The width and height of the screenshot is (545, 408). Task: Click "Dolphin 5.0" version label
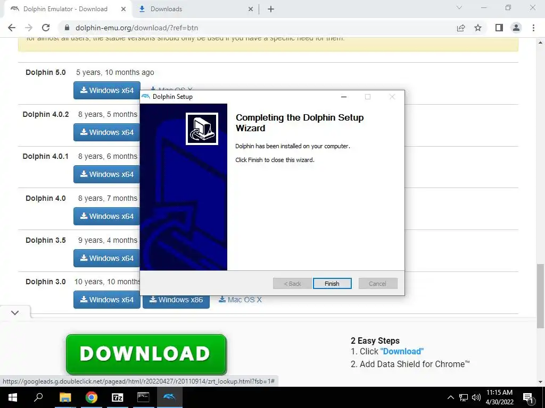coord(46,72)
